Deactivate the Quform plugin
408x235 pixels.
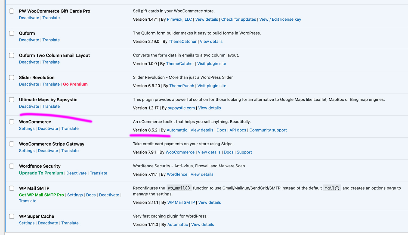[29, 40]
